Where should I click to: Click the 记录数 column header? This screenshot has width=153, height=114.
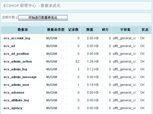pyautogui.click(x=73, y=30)
